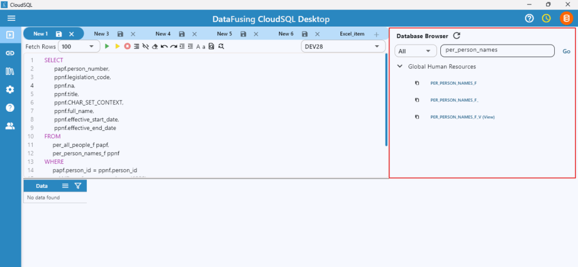Switch to the New 5 tab
Viewport: 578px width, 267px height.
click(225, 34)
